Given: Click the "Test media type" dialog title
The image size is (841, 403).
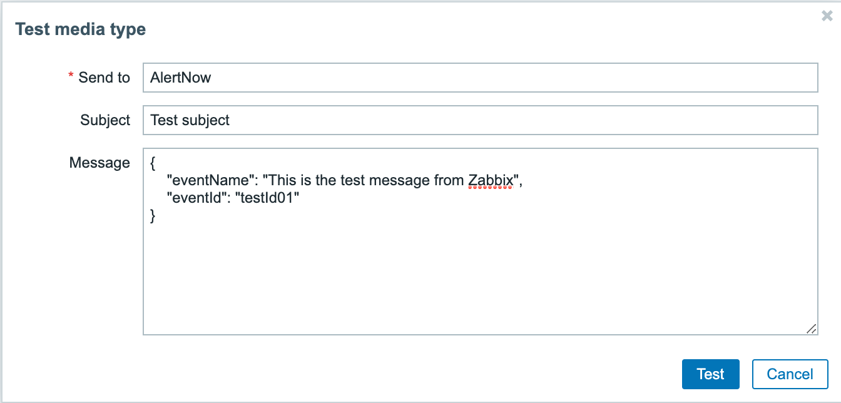Looking at the screenshot, I should [80, 29].
